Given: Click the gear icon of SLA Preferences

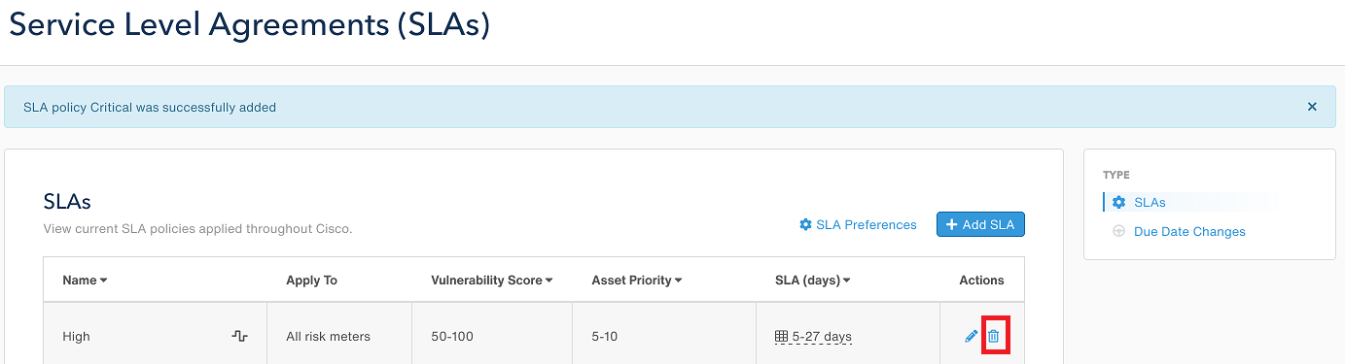Looking at the screenshot, I should pyautogui.click(x=805, y=224).
